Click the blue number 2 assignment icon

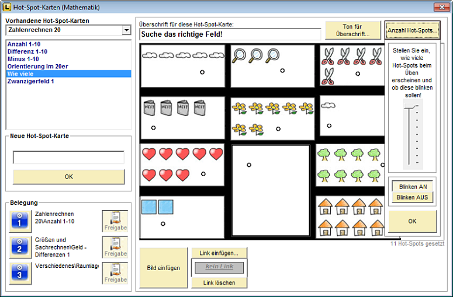tap(20, 247)
